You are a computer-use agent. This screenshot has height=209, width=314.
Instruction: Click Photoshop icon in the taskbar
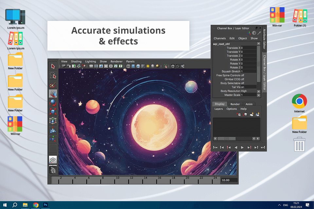point(45,205)
